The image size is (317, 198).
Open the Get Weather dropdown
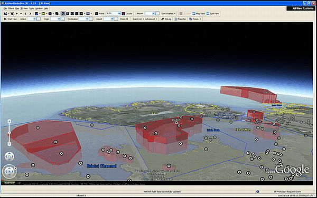coord(169,14)
